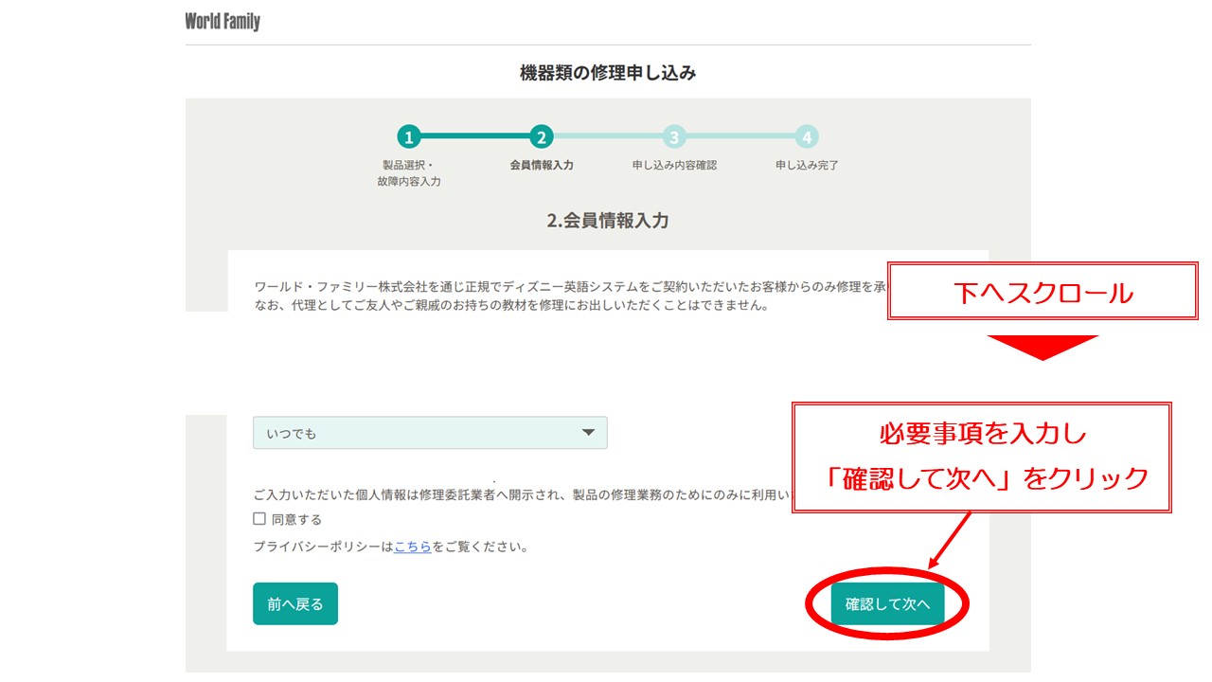Click the step 2 circle indicator
The image size is (1212, 682).
pos(541,137)
